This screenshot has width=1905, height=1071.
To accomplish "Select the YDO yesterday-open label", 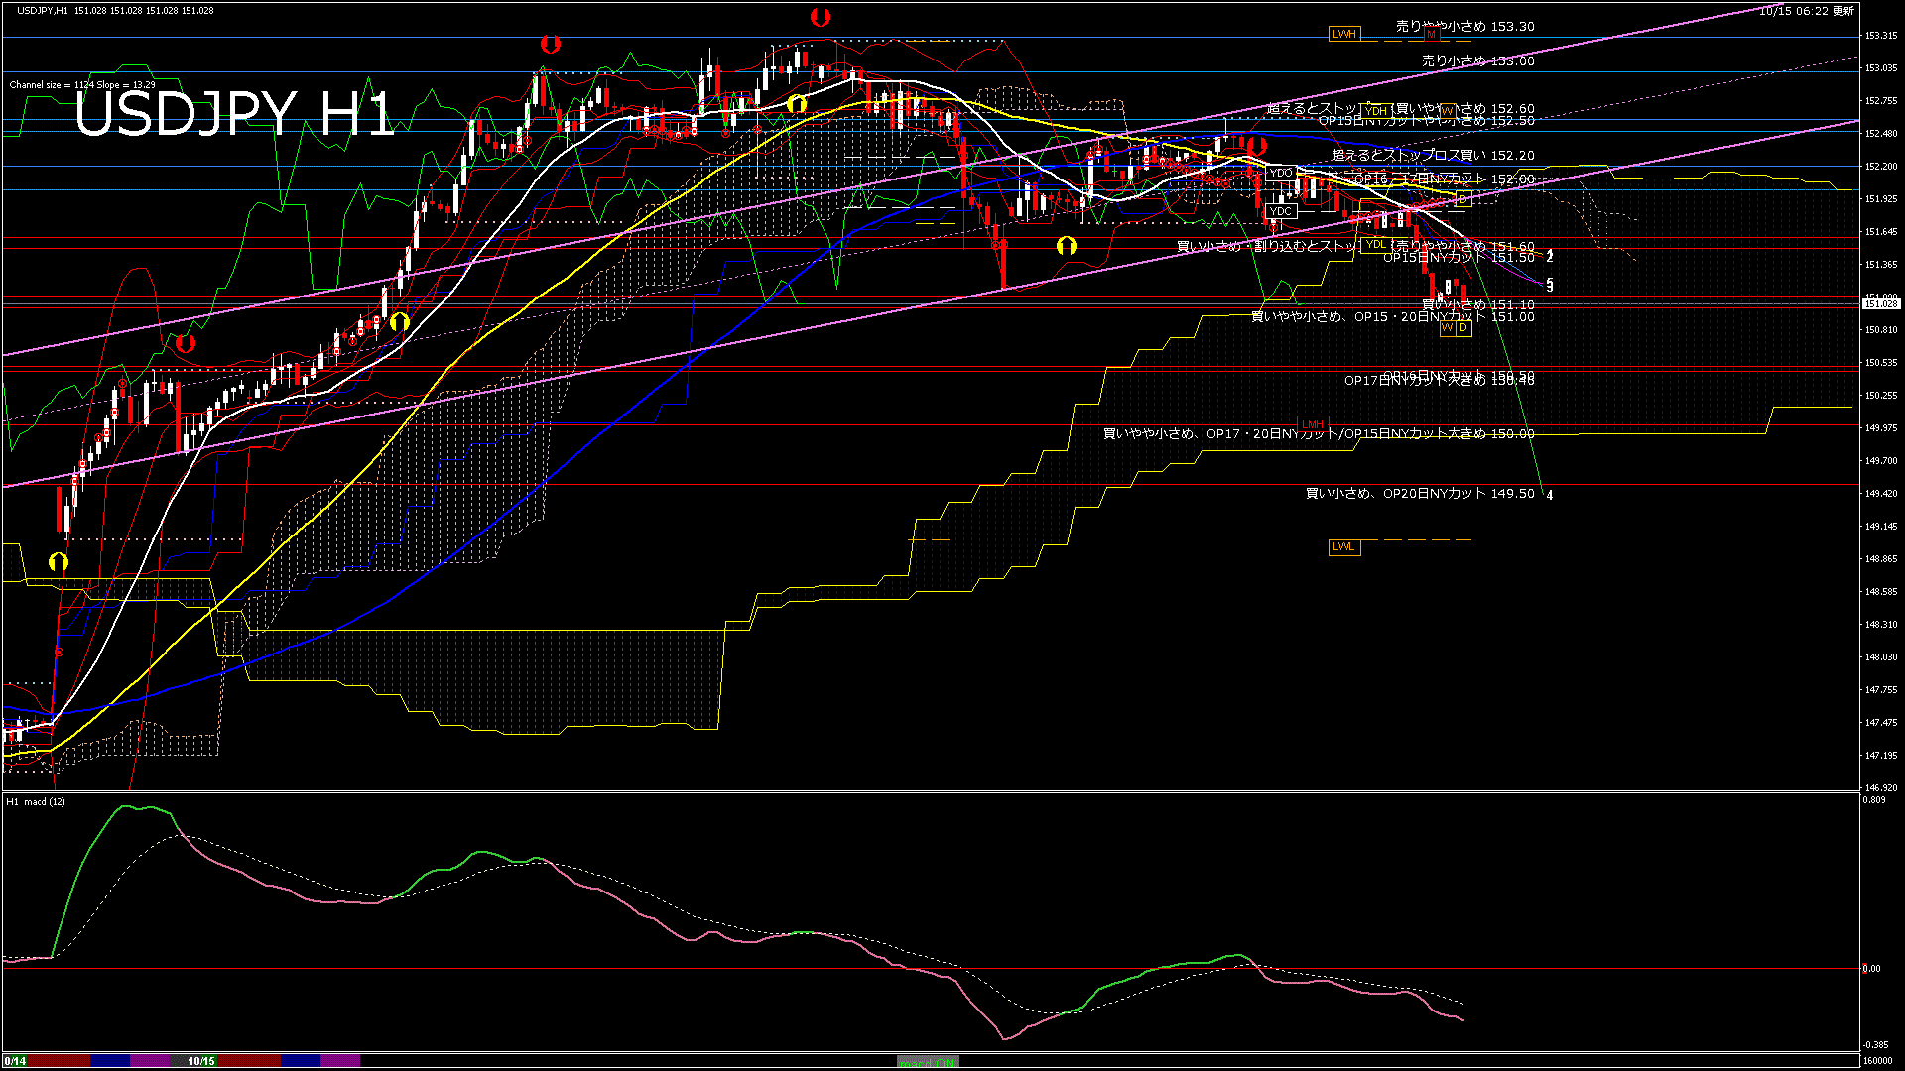I will tap(1281, 173).
